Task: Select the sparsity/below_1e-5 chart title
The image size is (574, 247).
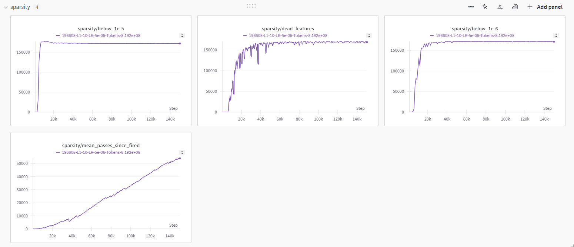Action: tap(101, 28)
